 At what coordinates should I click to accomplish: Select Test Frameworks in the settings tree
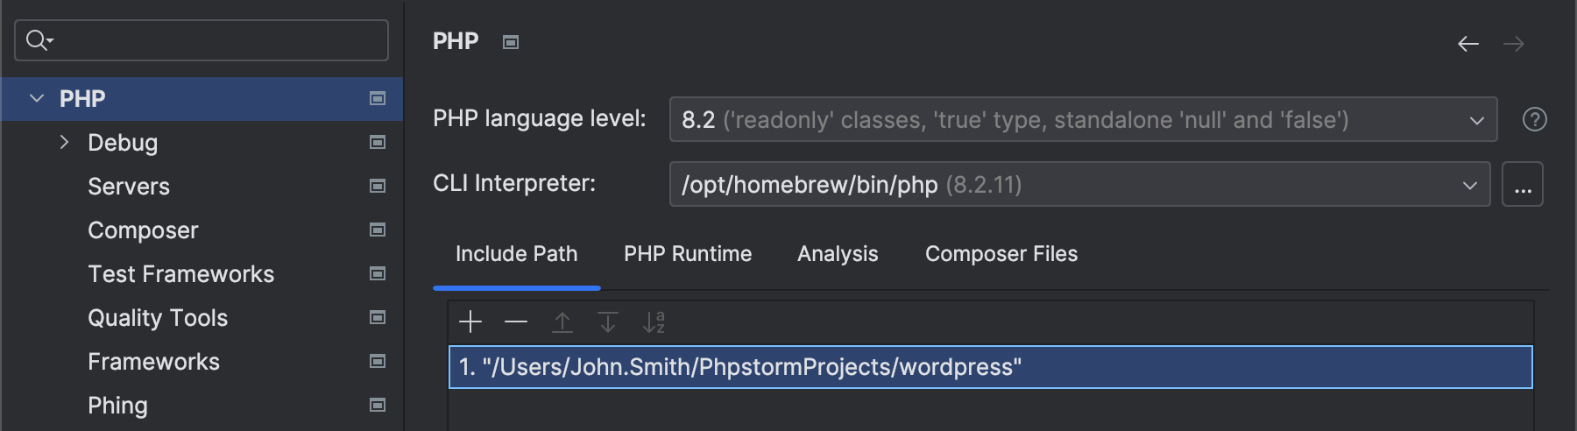(181, 273)
